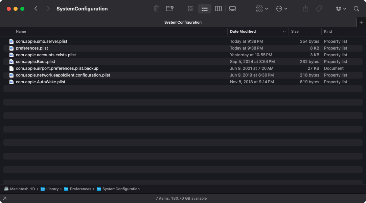Add a new tab with plus button

[361, 23]
